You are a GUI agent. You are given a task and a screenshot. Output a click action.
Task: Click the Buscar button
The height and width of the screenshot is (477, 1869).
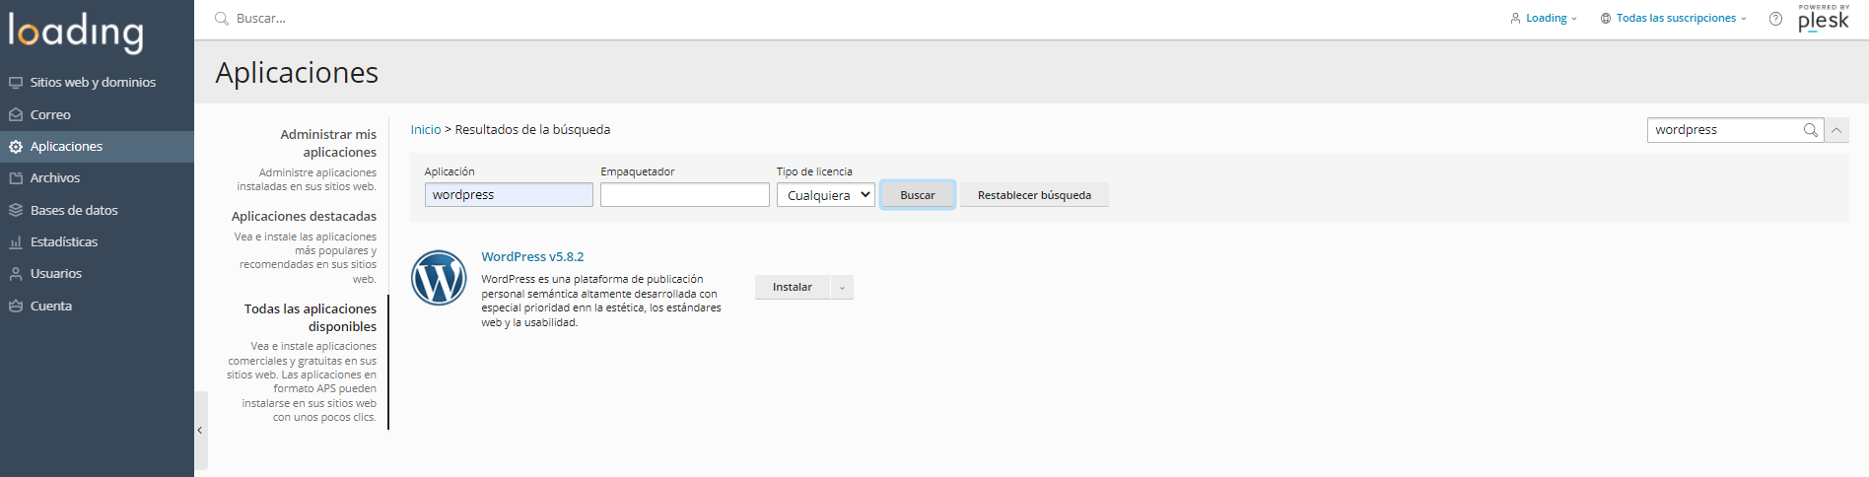coord(918,195)
